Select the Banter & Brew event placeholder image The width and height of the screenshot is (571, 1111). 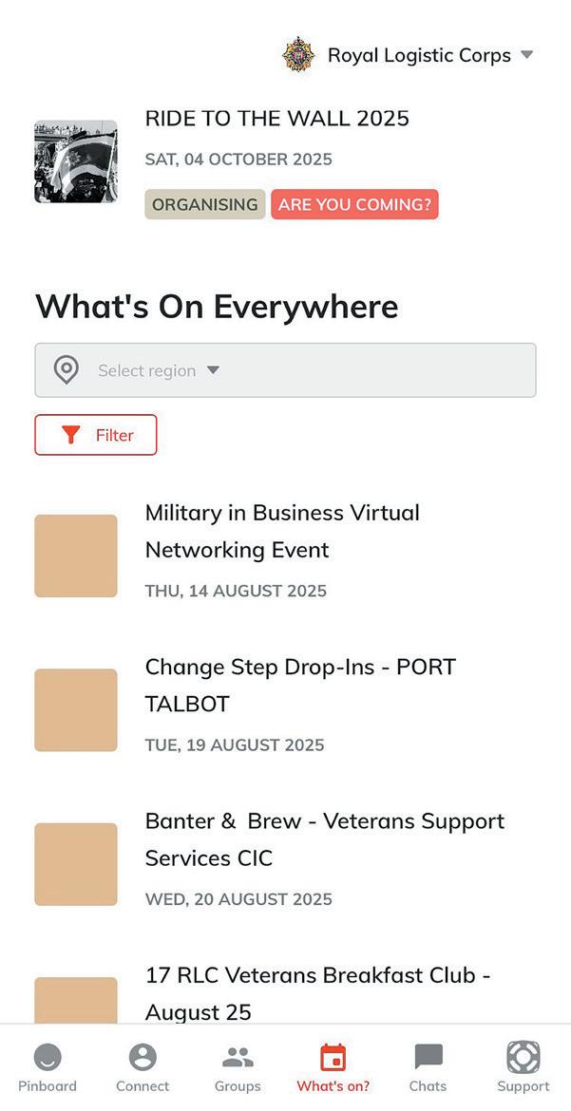point(76,864)
